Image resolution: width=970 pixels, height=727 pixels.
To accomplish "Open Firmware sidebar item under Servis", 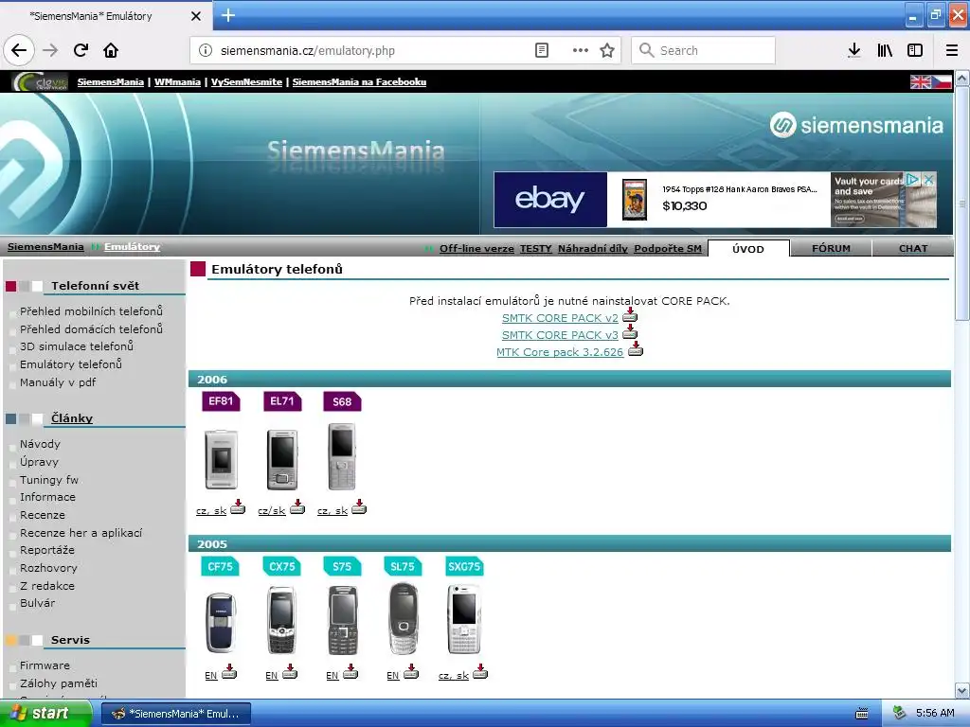I will pos(45,665).
